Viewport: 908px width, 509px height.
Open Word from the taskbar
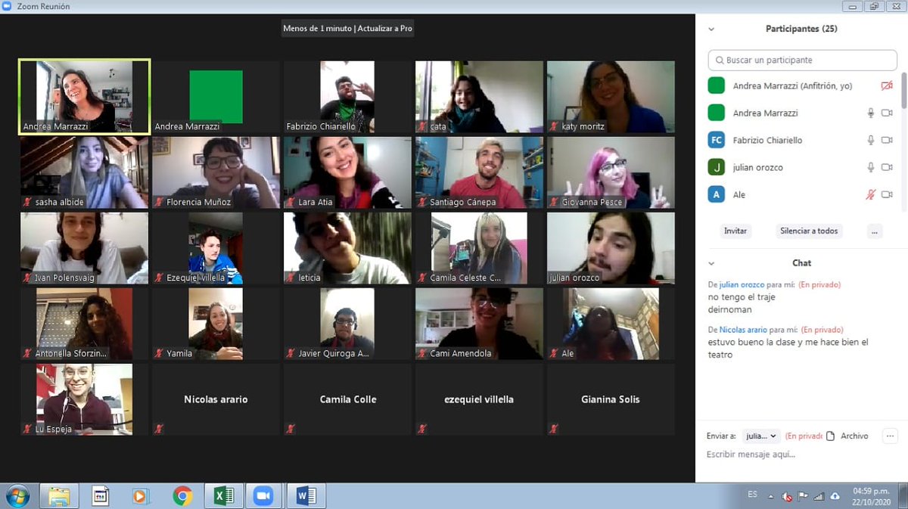coord(306,496)
